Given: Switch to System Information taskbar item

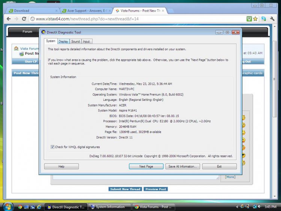Looking at the screenshot, I should (109, 207).
